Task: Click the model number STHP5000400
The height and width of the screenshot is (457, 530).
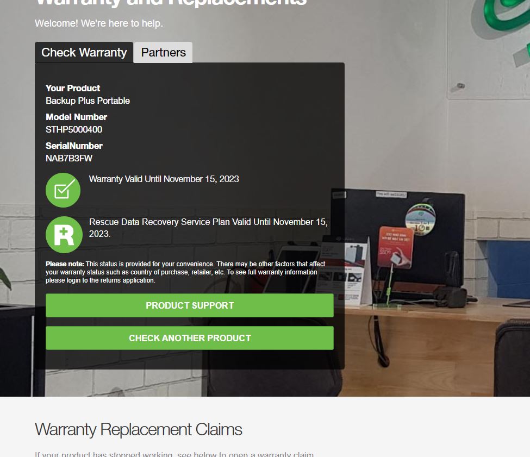Action: click(x=74, y=129)
